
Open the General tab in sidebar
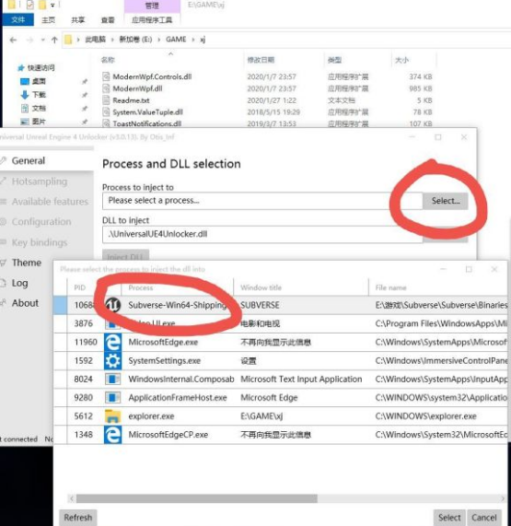[29, 160]
